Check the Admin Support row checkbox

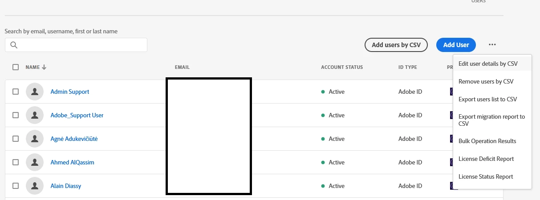coord(16,92)
